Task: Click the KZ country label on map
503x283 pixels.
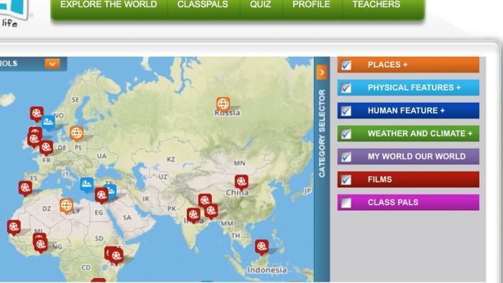Action: coord(171,159)
